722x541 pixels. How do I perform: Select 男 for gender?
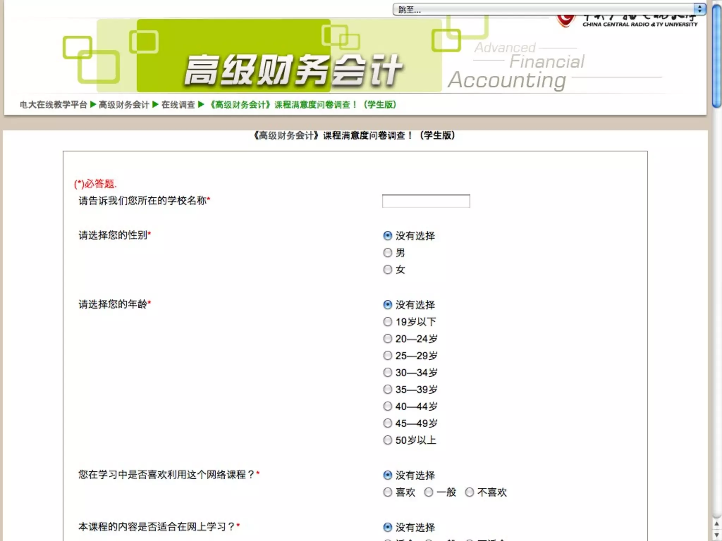coord(387,253)
